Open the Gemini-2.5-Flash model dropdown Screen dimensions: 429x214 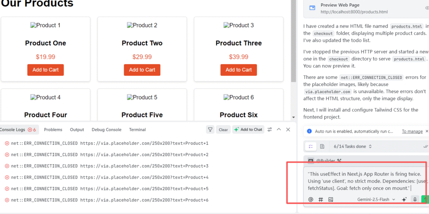[x=376, y=199]
